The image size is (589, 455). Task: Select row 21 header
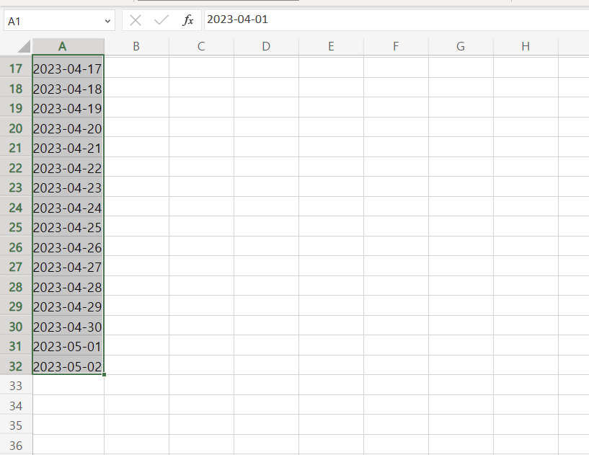pyautogui.click(x=16, y=147)
